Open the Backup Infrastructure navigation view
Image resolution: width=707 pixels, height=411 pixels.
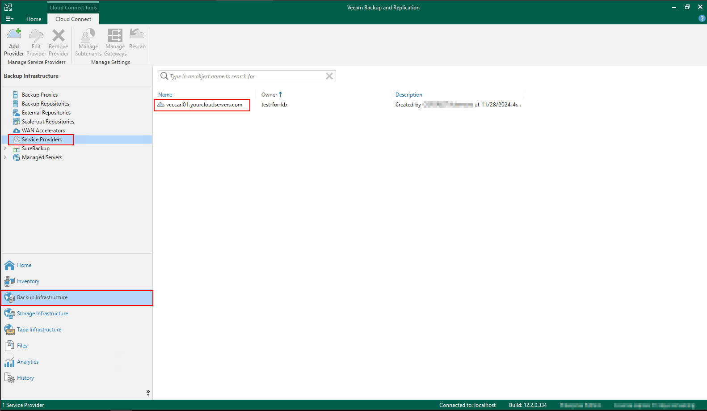pos(77,297)
